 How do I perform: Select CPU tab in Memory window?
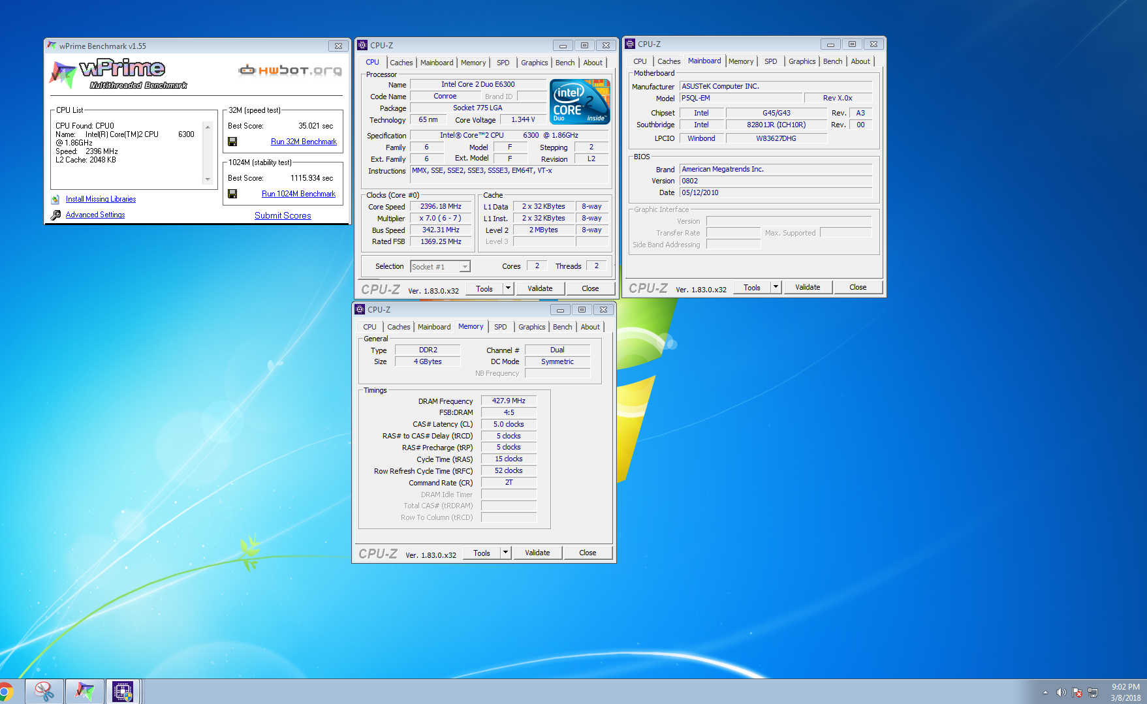point(369,327)
